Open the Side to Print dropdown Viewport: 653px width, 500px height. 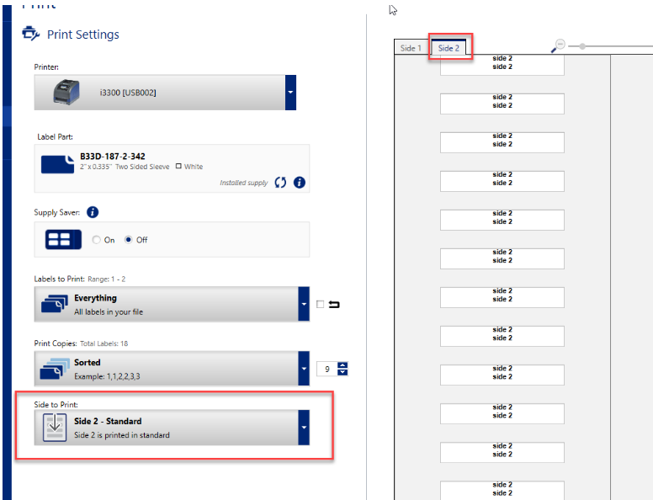[303, 428]
